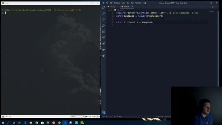Click the Cmder search field
This screenshot has height=125, width=222.
[x=76, y=117]
